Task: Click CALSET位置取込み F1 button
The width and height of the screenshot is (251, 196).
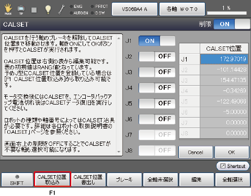Action: coord(52,179)
